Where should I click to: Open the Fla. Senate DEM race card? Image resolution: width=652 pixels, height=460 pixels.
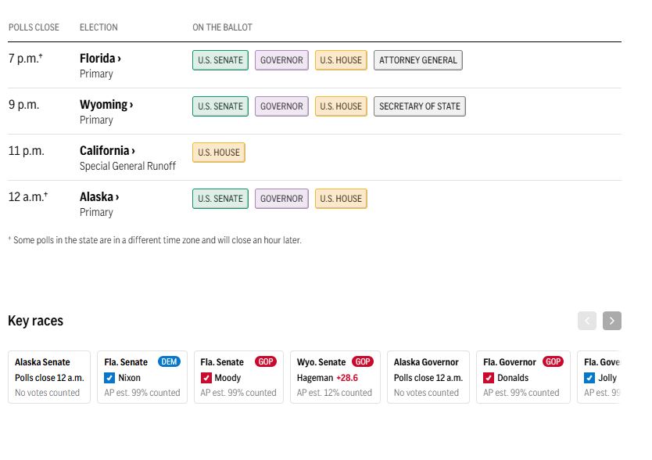142,377
